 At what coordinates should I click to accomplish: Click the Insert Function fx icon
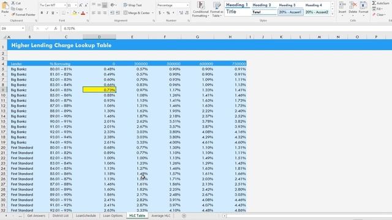coord(56,29)
